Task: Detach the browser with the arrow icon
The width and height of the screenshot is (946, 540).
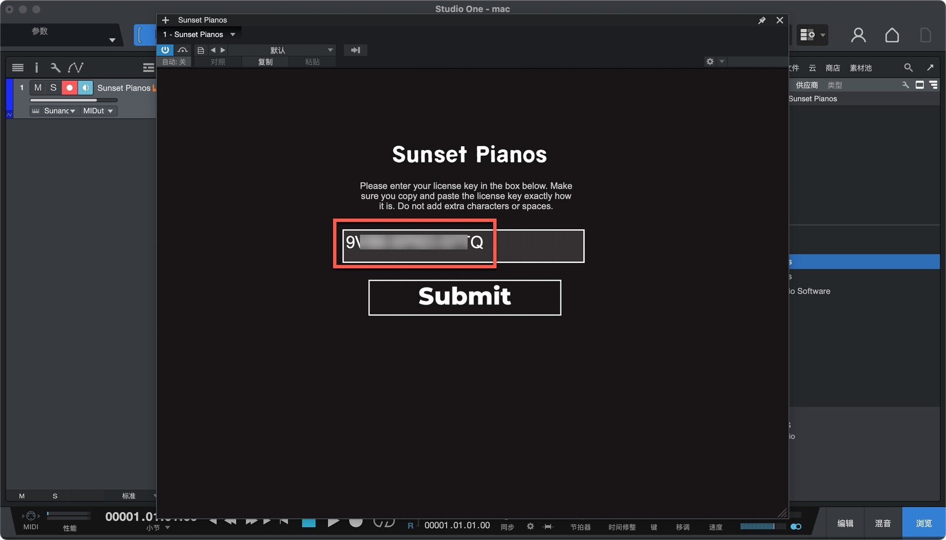Action: (930, 67)
